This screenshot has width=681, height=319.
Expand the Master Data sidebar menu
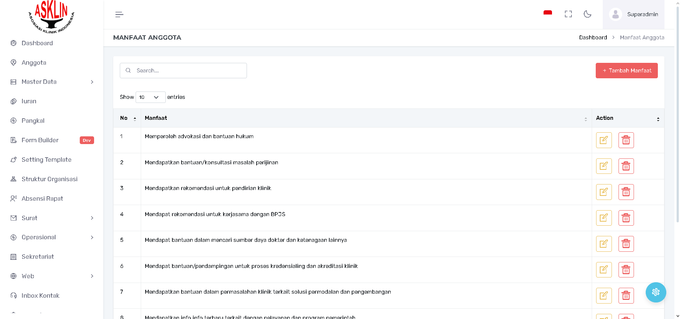51,82
